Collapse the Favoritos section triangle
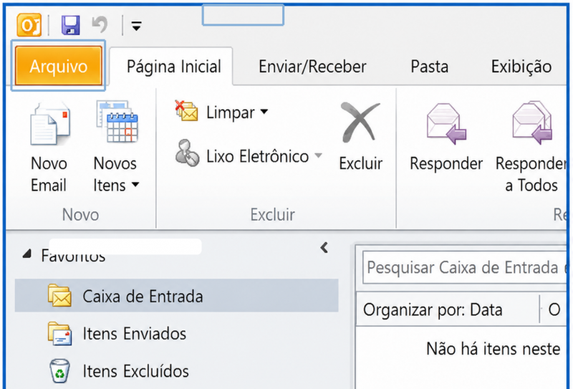 tap(27, 254)
